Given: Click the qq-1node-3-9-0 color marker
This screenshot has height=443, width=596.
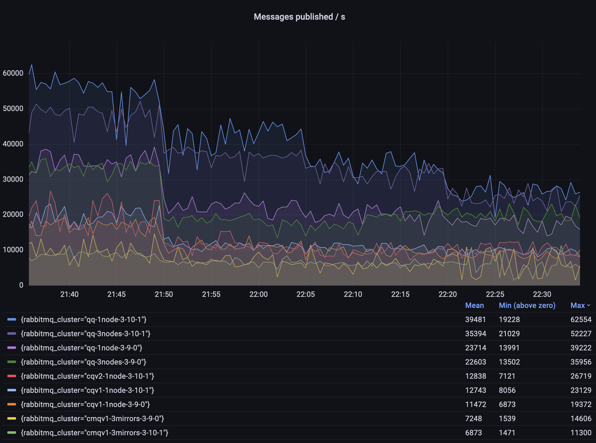Looking at the screenshot, I should (11, 348).
